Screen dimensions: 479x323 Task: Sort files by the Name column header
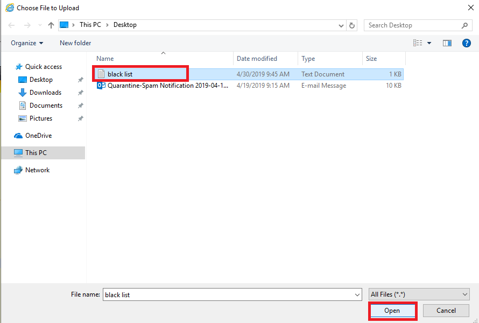point(105,59)
